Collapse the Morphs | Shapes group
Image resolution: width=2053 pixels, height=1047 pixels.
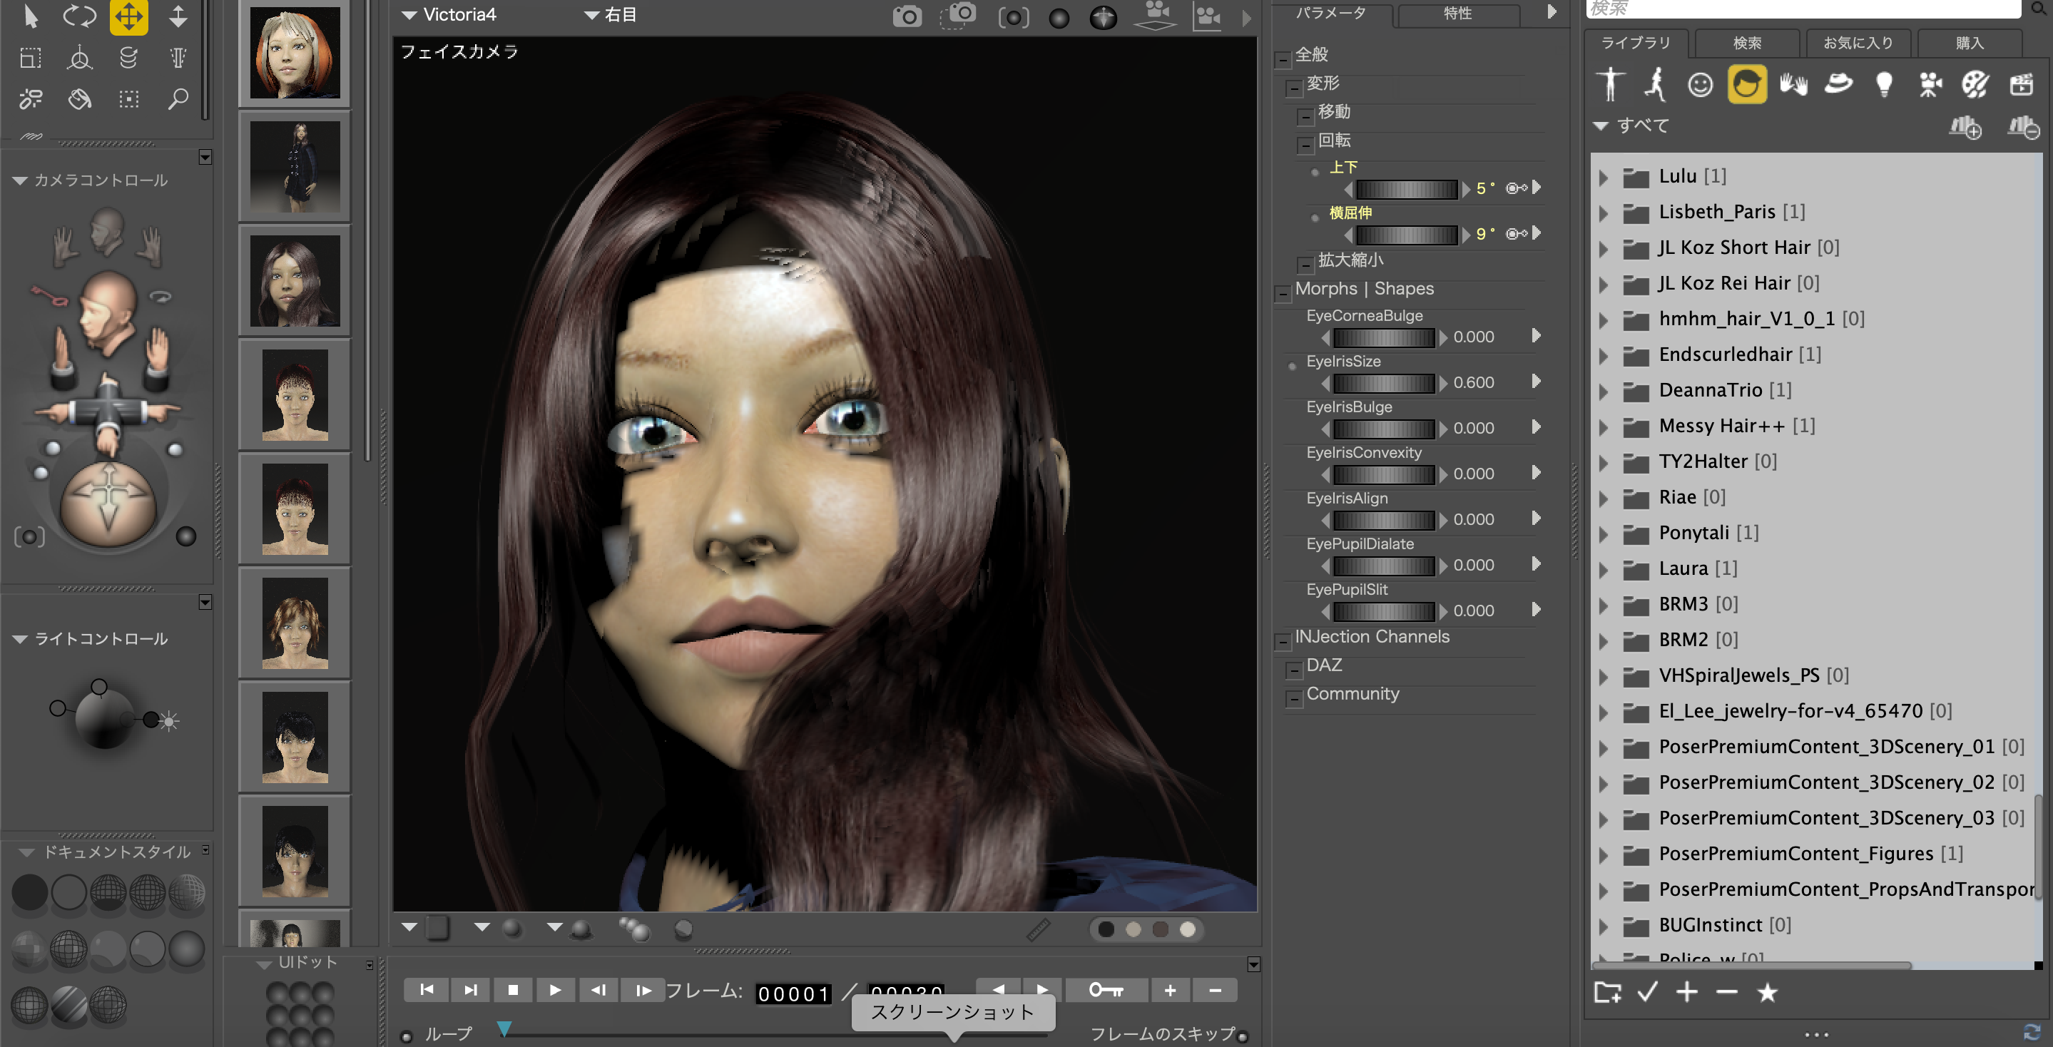coord(1283,293)
